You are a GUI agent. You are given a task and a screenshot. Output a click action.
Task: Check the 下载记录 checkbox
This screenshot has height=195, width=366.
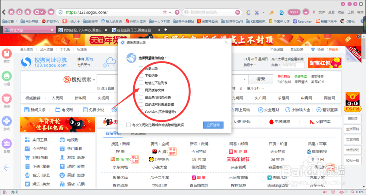point(141,76)
